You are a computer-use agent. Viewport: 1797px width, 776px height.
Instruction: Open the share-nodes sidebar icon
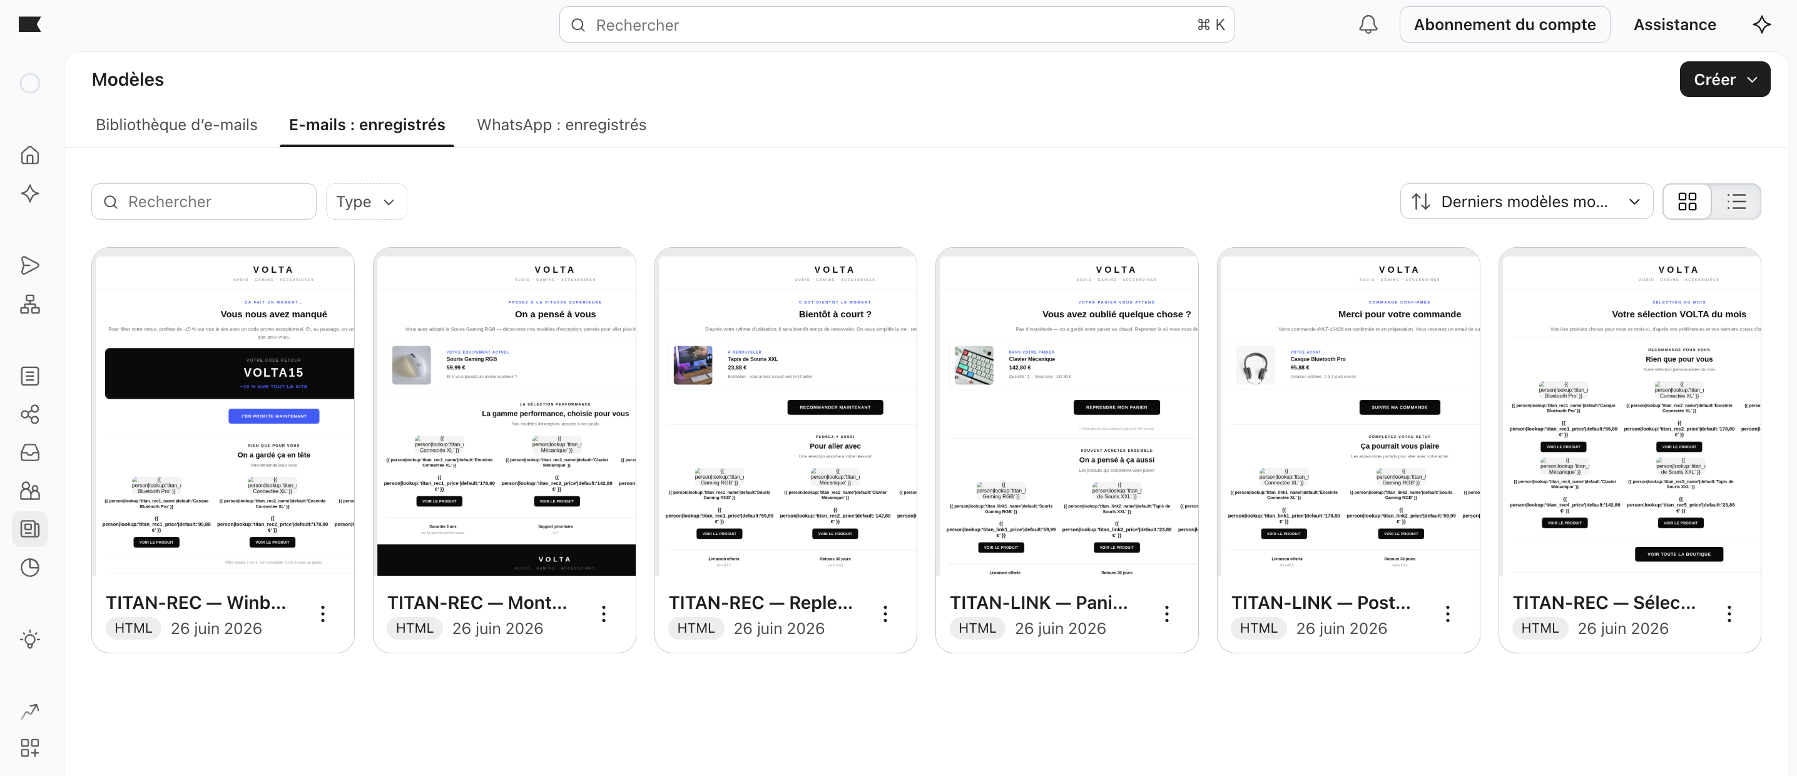(30, 414)
